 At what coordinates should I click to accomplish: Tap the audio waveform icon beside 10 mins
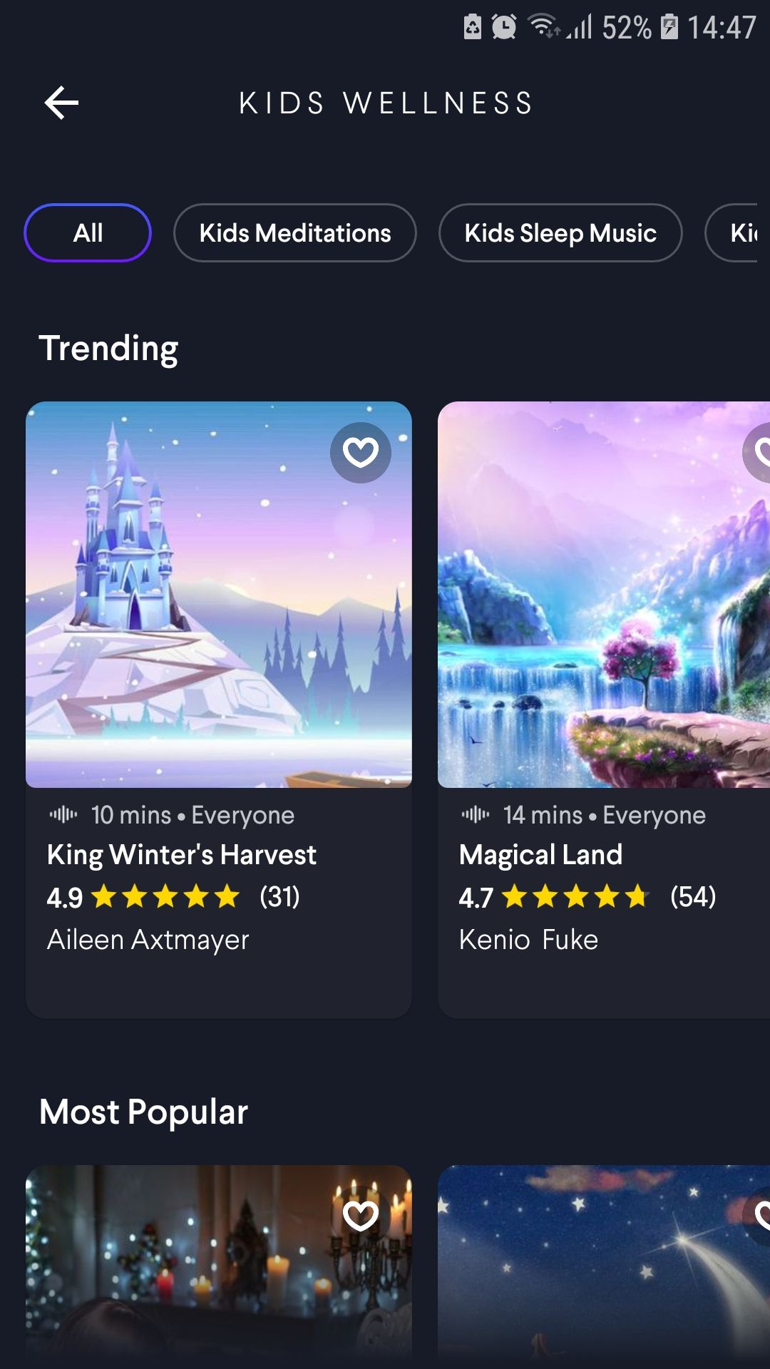tap(63, 814)
